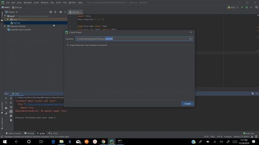Click 4 spaces indent setting

tap(228, 137)
